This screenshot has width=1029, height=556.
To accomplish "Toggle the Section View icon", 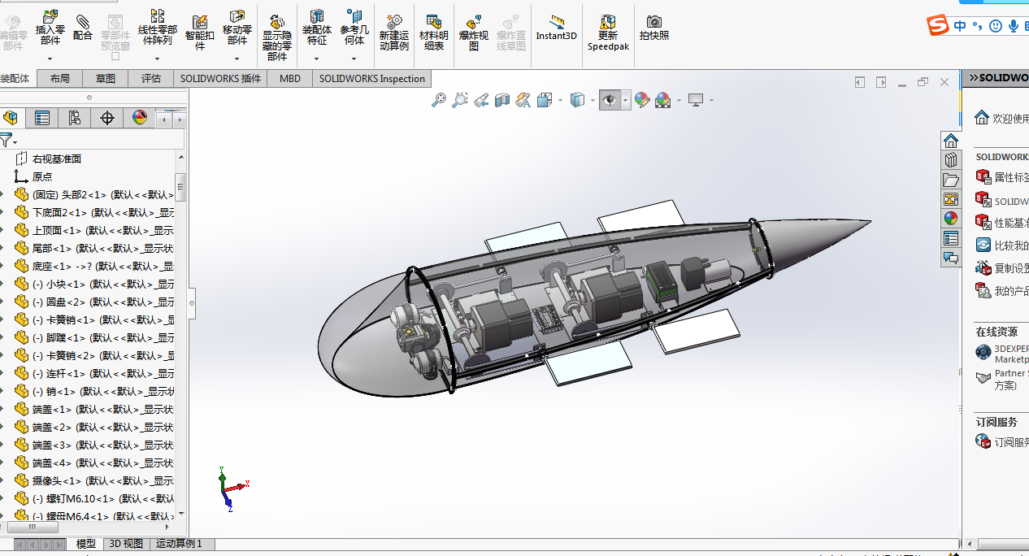I will (x=502, y=100).
